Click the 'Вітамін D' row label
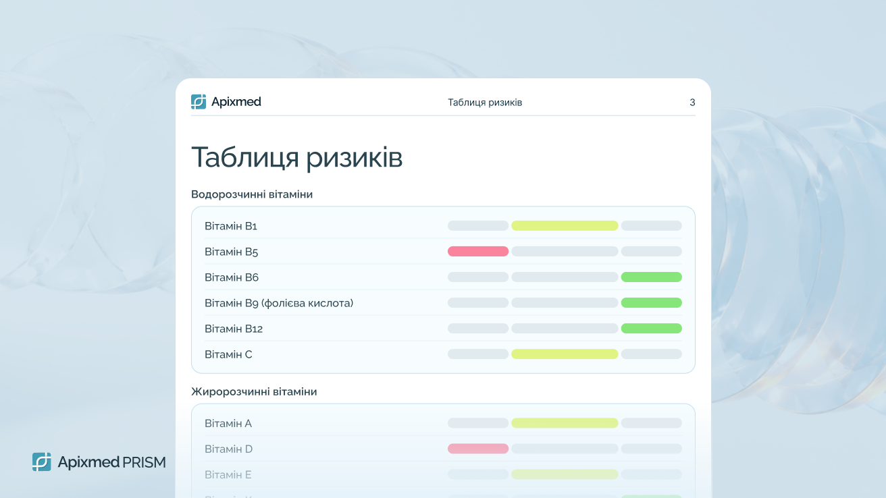 [x=228, y=449]
